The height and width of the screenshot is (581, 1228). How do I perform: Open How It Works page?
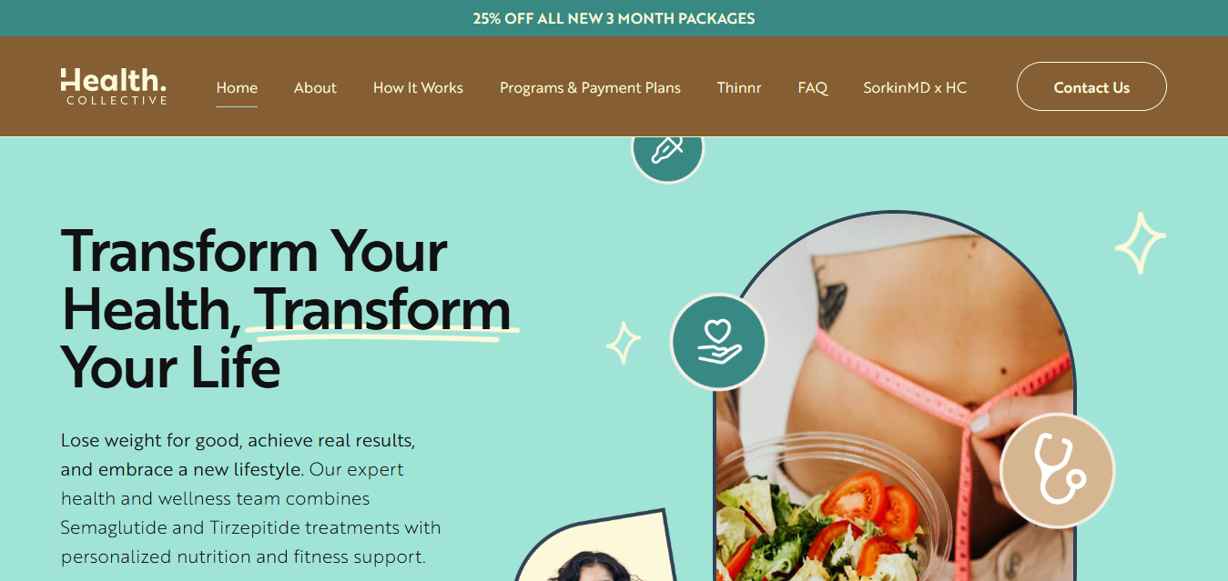click(418, 88)
